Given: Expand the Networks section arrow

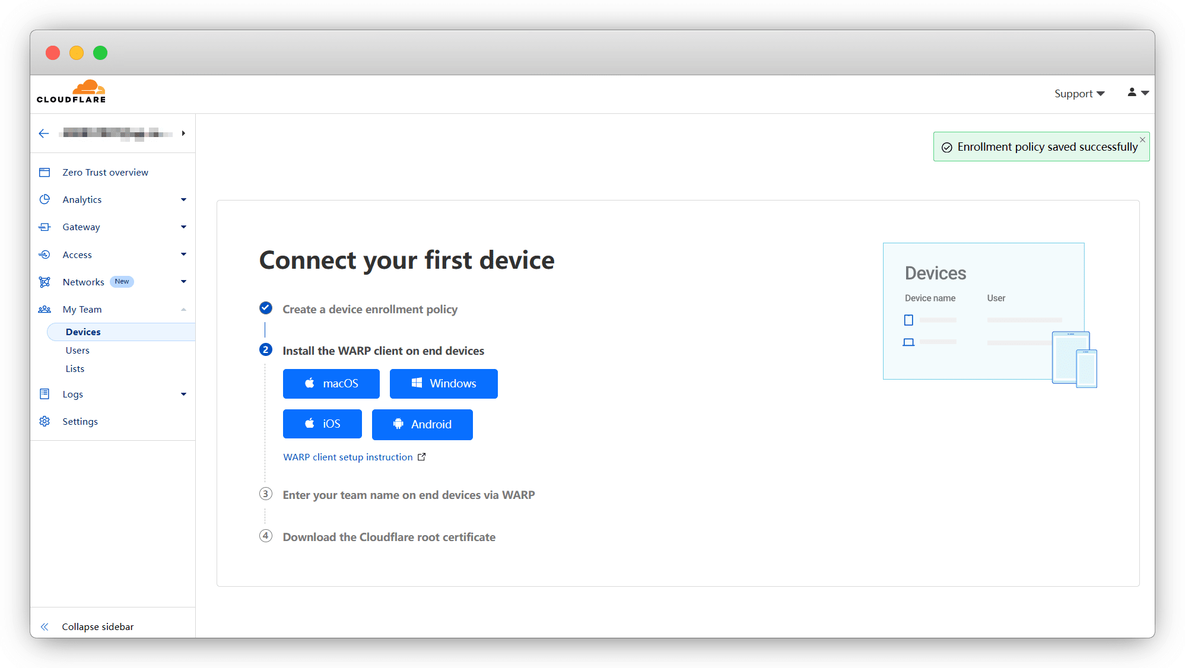Looking at the screenshot, I should click(x=183, y=282).
